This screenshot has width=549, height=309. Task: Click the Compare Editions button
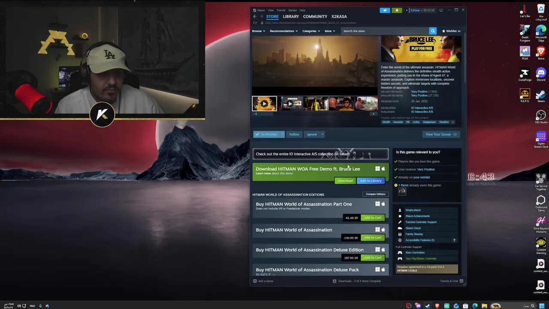375,194
